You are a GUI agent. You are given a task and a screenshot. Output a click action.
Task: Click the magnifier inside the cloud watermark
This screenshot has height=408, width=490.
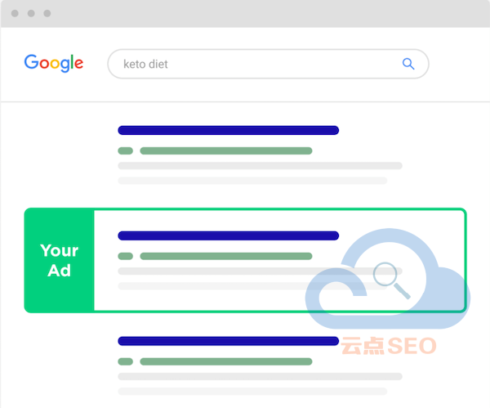pos(390,279)
